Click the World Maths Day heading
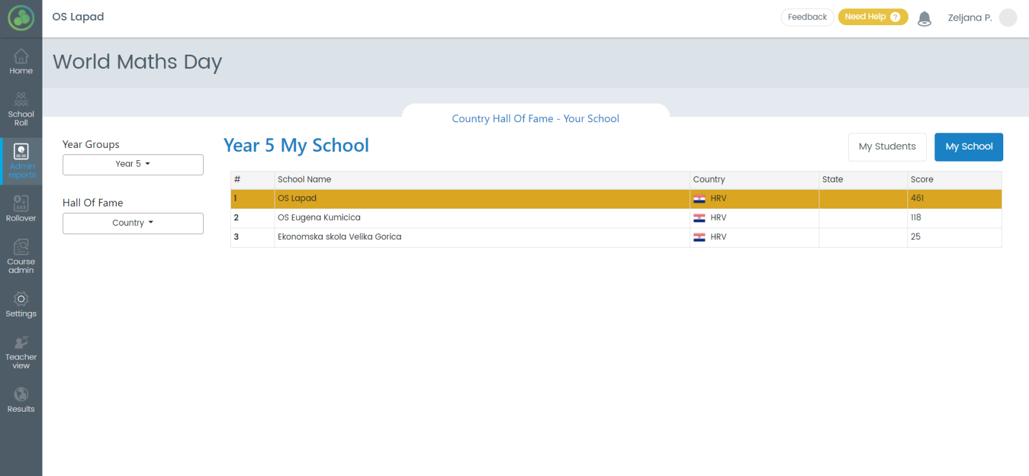Image resolution: width=1029 pixels, height=476 pixels. point(138,62)
